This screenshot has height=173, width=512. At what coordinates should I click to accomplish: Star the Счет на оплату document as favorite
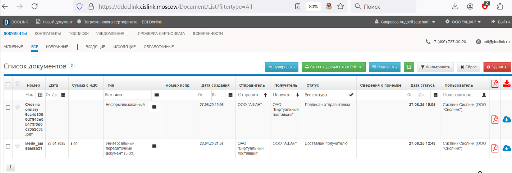click(x=17, y=107)
